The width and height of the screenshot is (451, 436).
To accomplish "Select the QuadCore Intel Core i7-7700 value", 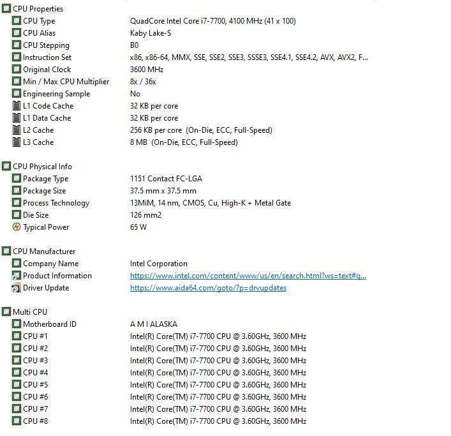I will click(x=213, y=20).
